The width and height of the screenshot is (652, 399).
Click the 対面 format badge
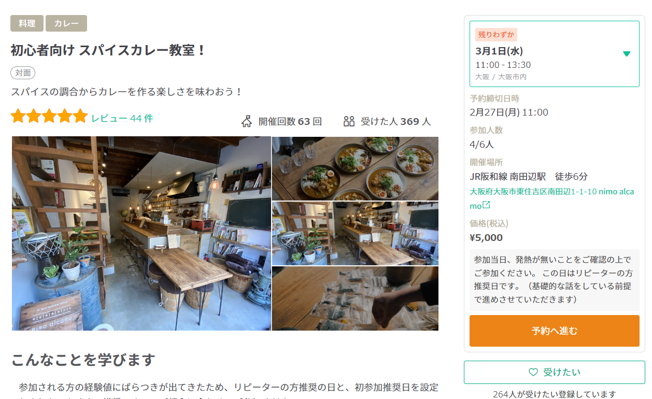click(x=23, y=73)
